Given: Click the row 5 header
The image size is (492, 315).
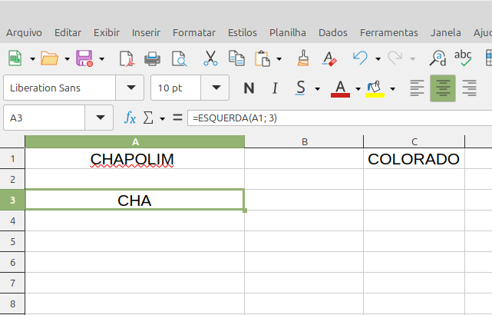Looking at the screenshot, I should coord(12,241).
